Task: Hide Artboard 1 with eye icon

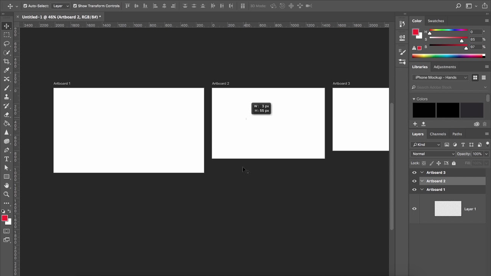Action: pos(414,189)
